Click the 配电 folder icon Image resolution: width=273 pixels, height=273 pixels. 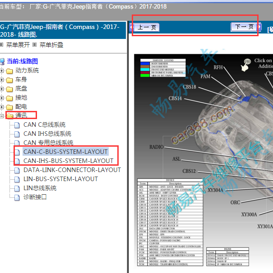9,107
